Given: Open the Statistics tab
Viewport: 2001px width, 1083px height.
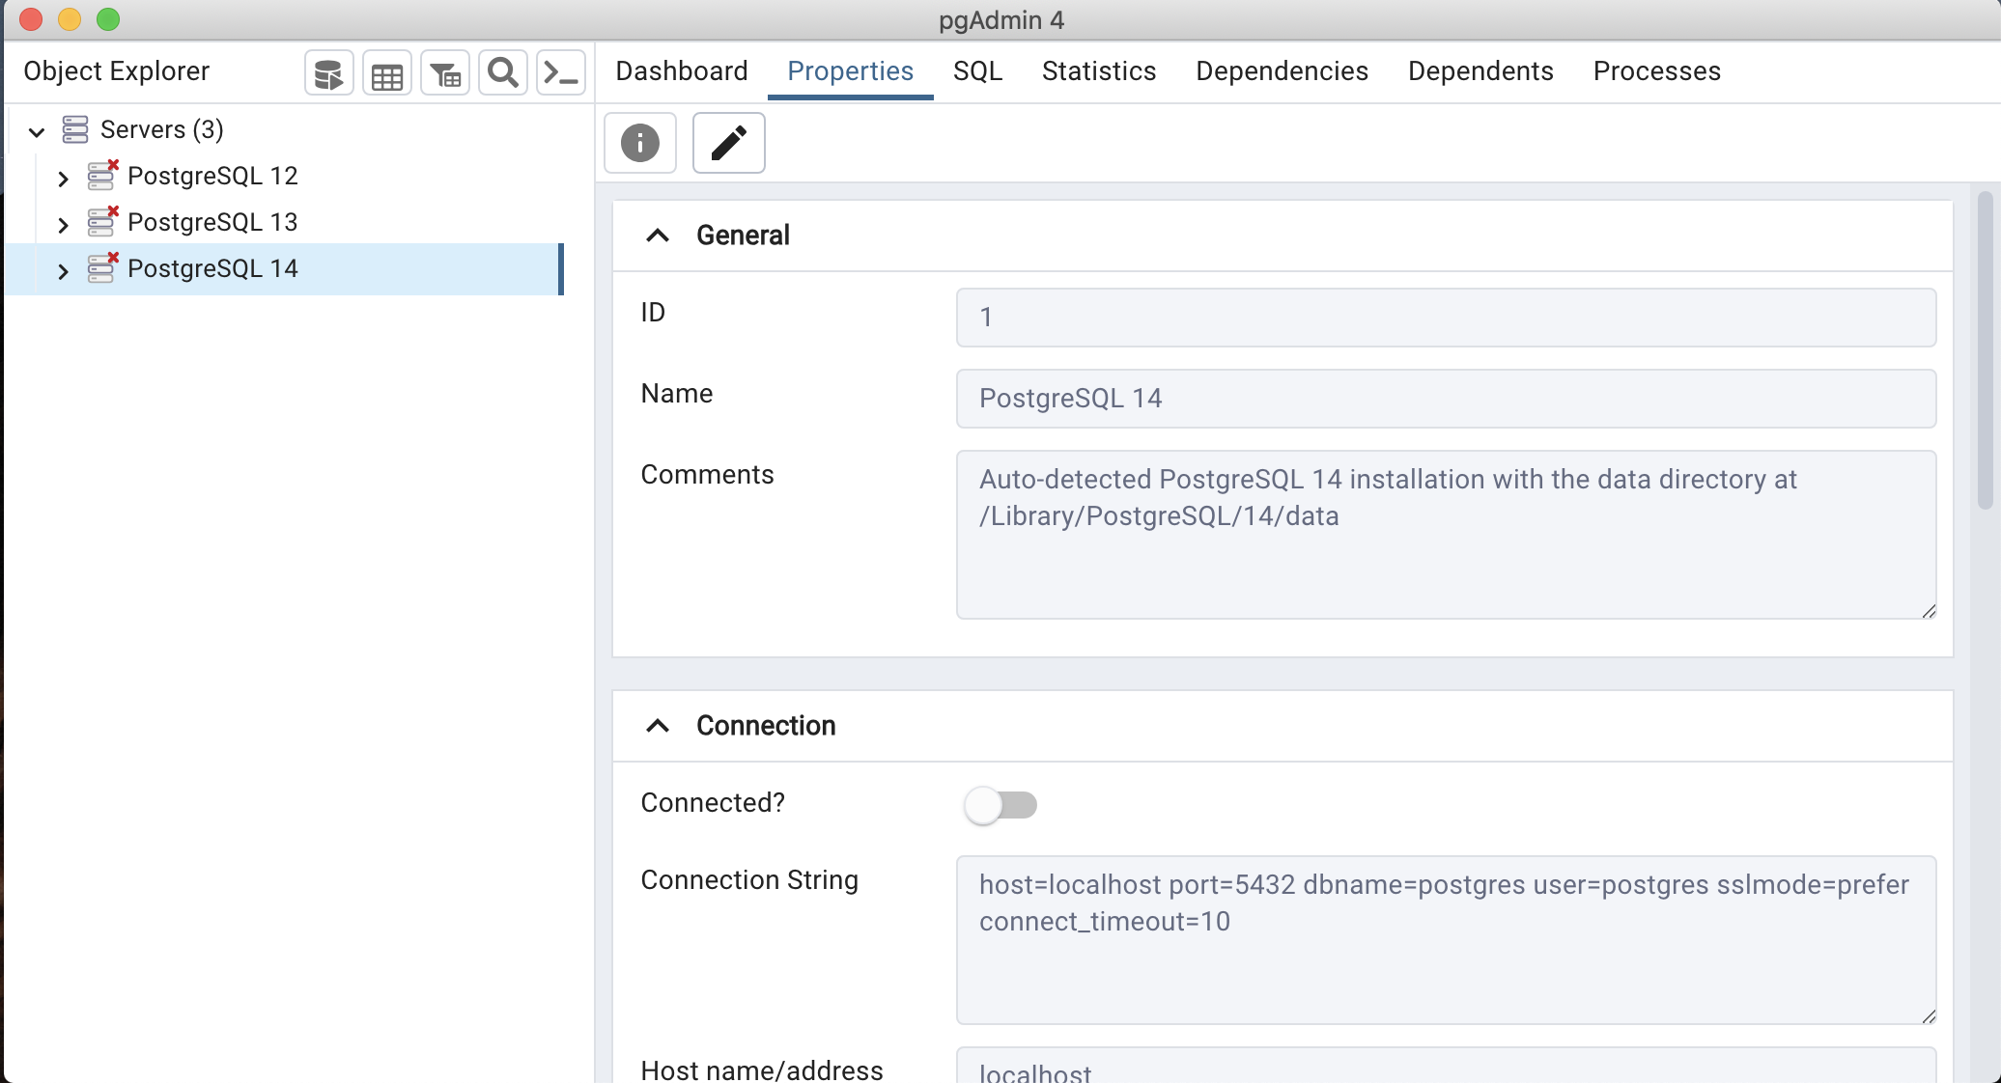Looking at the screenshot, I should [1099, 71].
